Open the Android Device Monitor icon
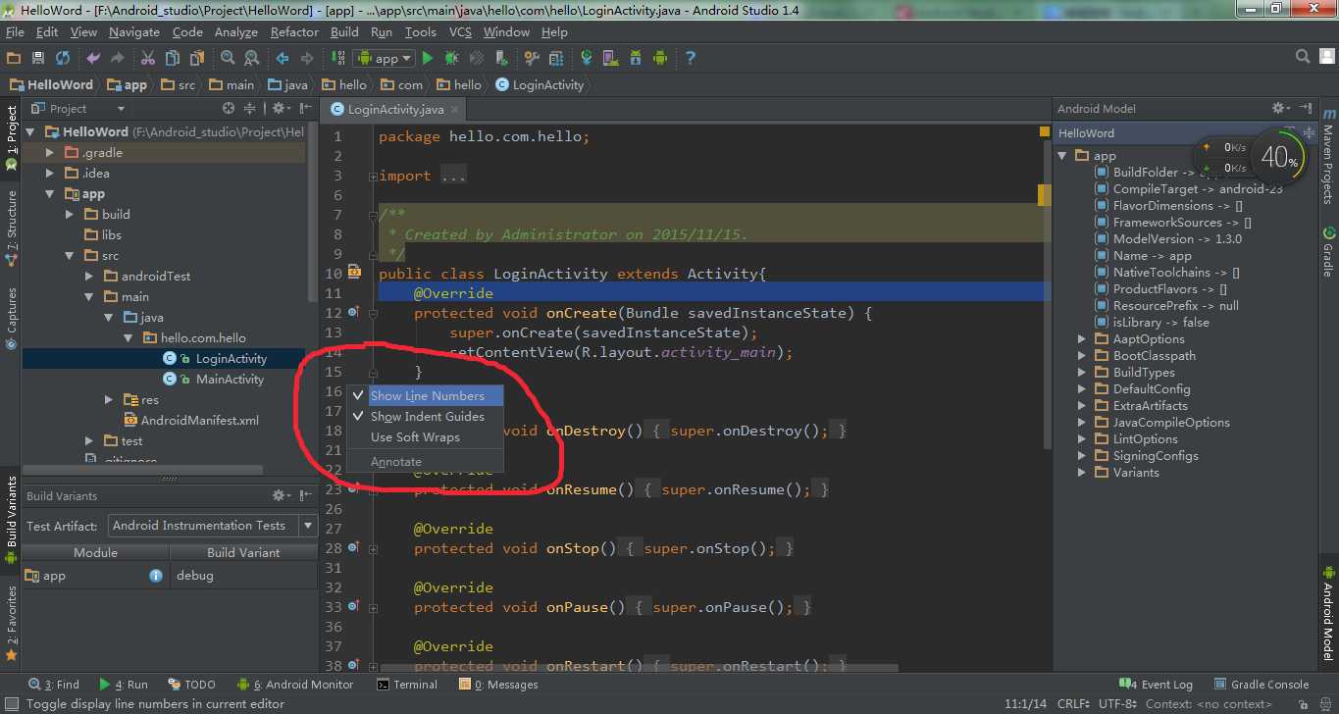The height and width of the screenshot is (714, 1339). coord(660,58)
